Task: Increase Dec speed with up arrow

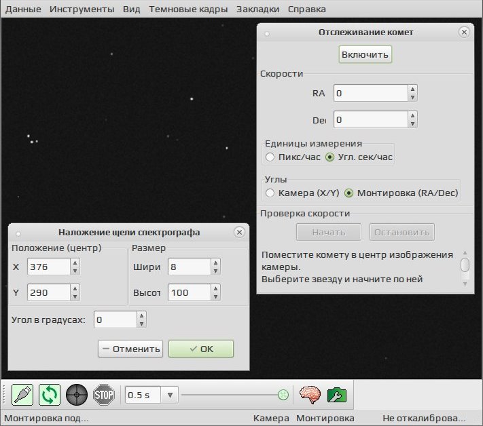Action: coord(412,115)
